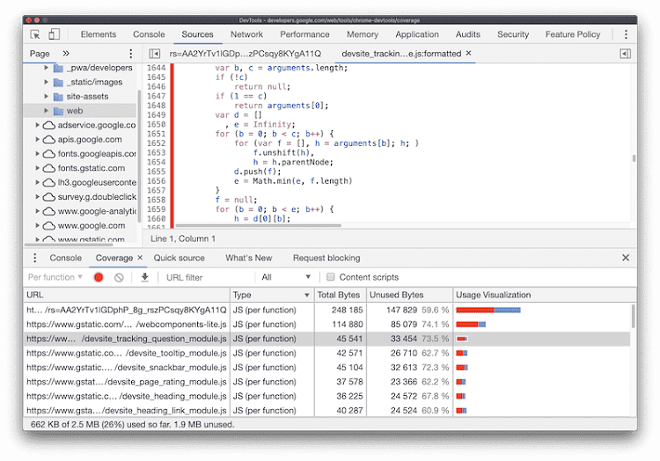Expand www.google-analytics domain arrow
The width and height of the screenshot is (660, 461).
point(38,211)
